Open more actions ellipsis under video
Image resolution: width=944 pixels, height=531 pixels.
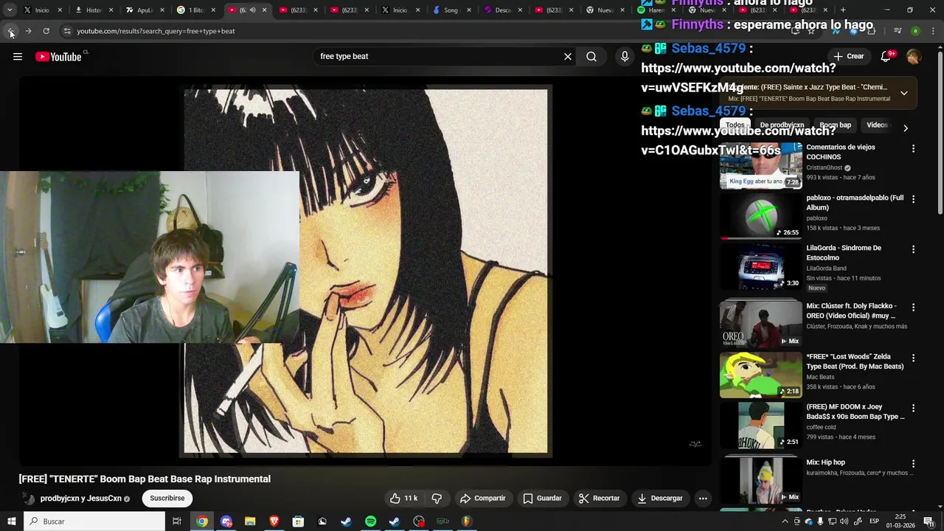pyautogui.click(x=703, y=499)
